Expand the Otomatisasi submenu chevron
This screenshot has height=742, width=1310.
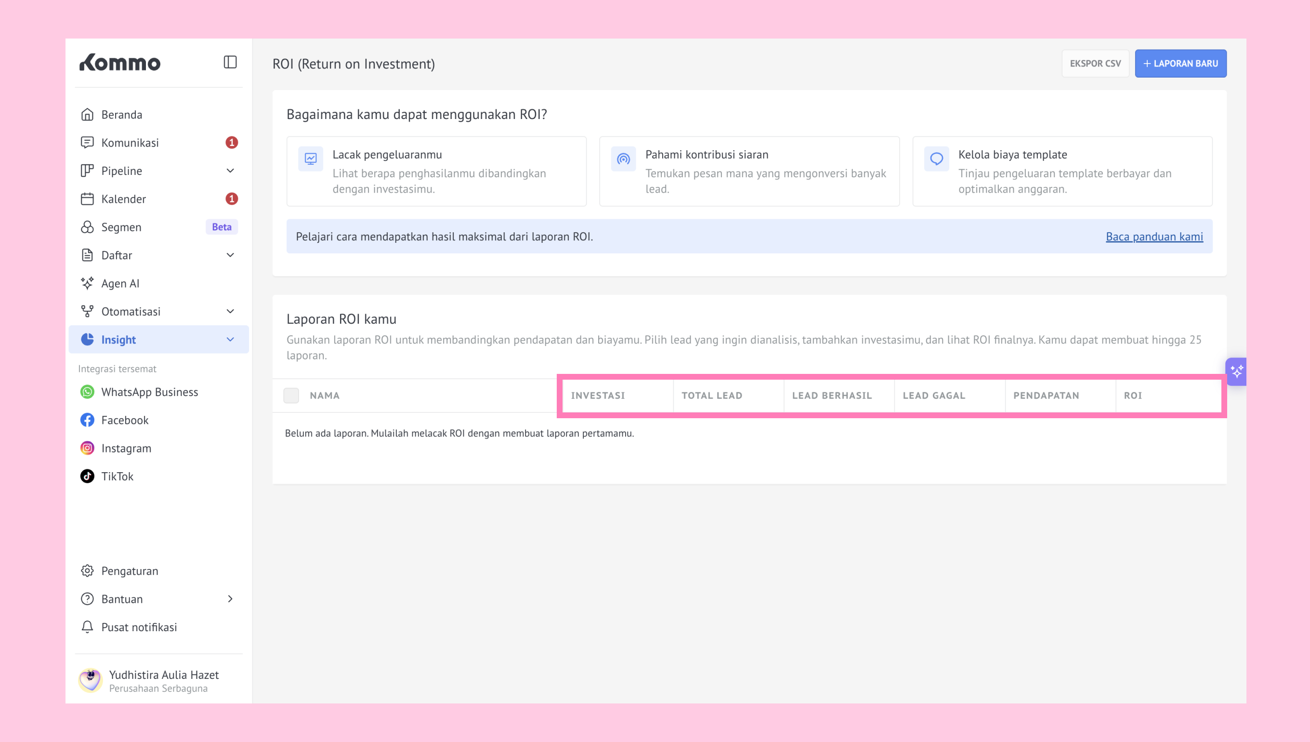coord(230,311)
